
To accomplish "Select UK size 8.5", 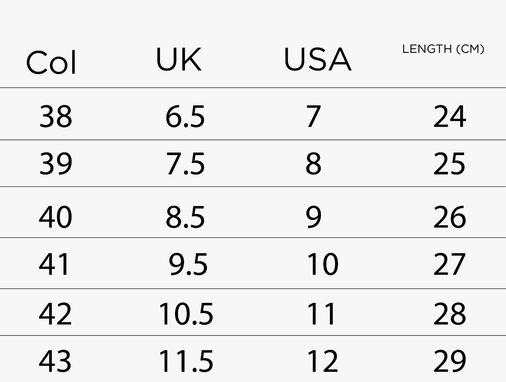I will coord(185,217).
